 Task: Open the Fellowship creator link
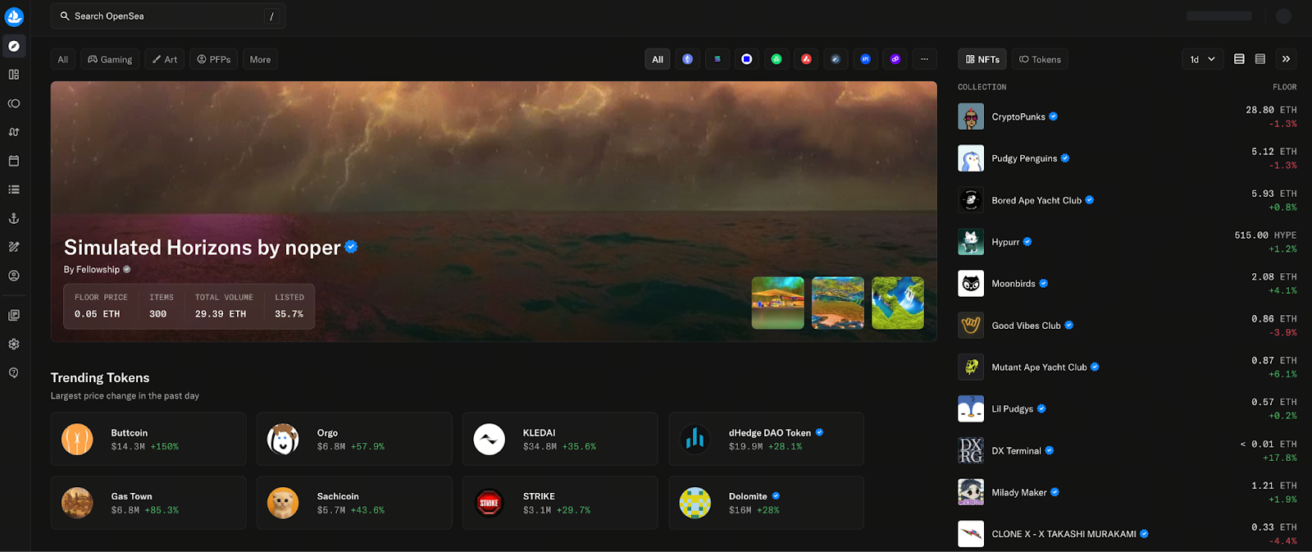coord(98,269)
